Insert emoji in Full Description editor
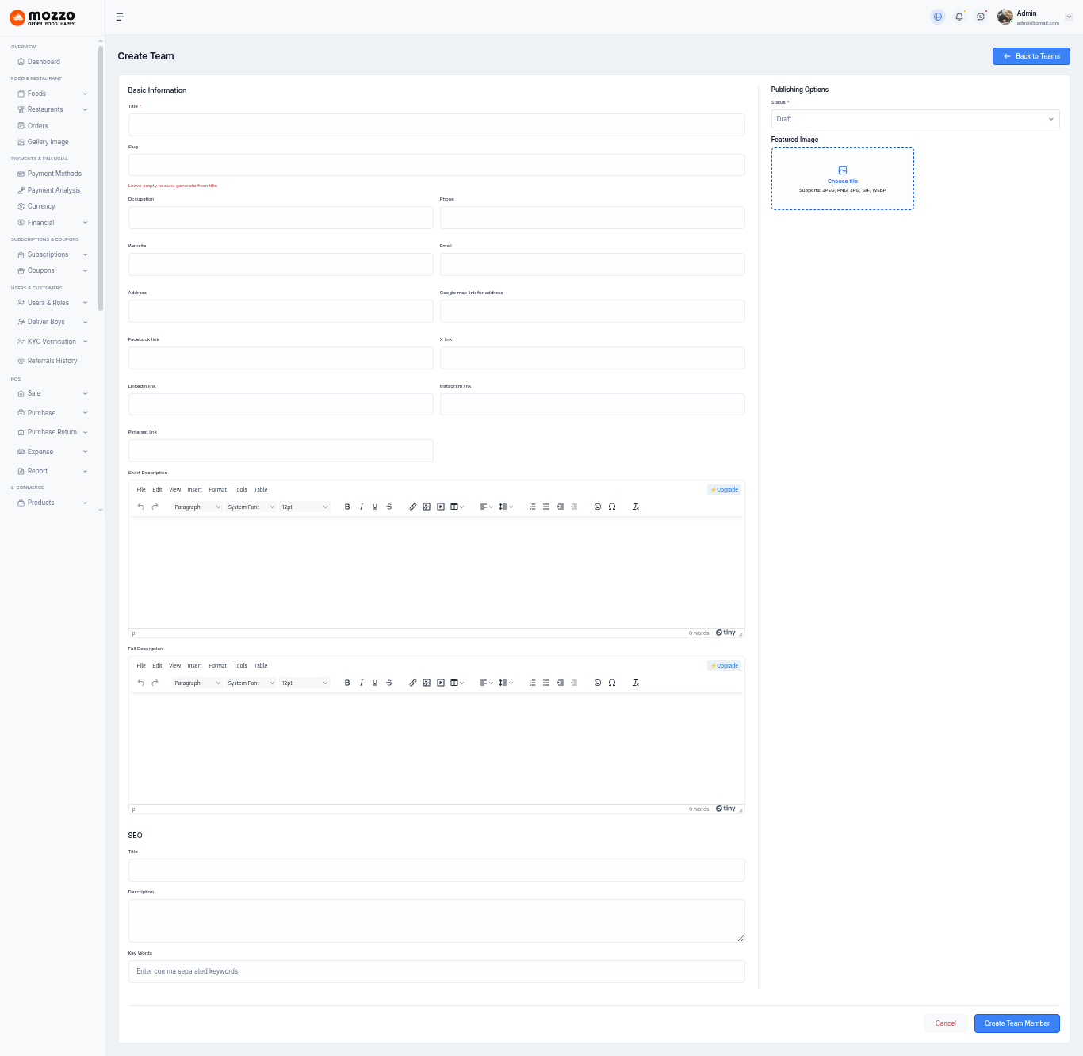This screenshot has width=1083, height=1056. [x=598, y=683]
